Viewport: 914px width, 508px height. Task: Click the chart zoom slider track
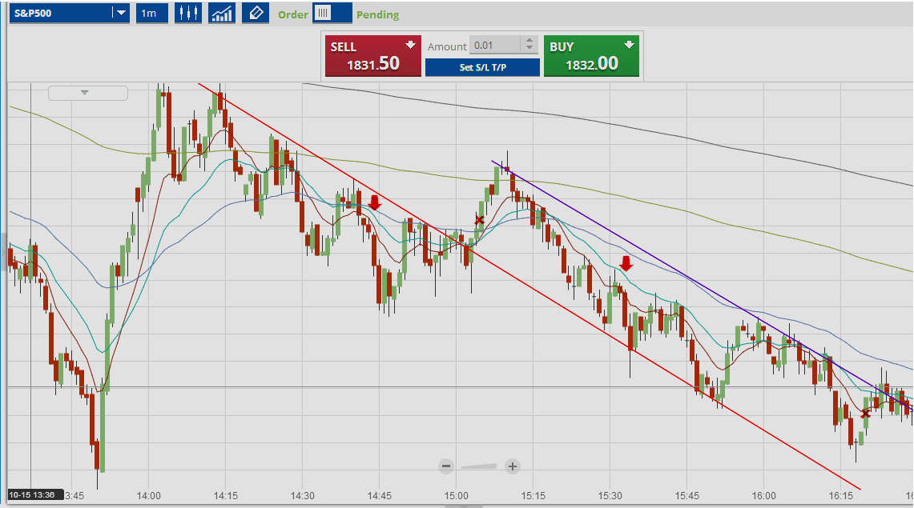[479, 466]
